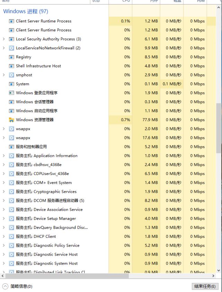The height and width of the screenshot is (292, 222).
Task: Expand the wsappx row using 17.6 MB
Action: [x=4, y=138]
